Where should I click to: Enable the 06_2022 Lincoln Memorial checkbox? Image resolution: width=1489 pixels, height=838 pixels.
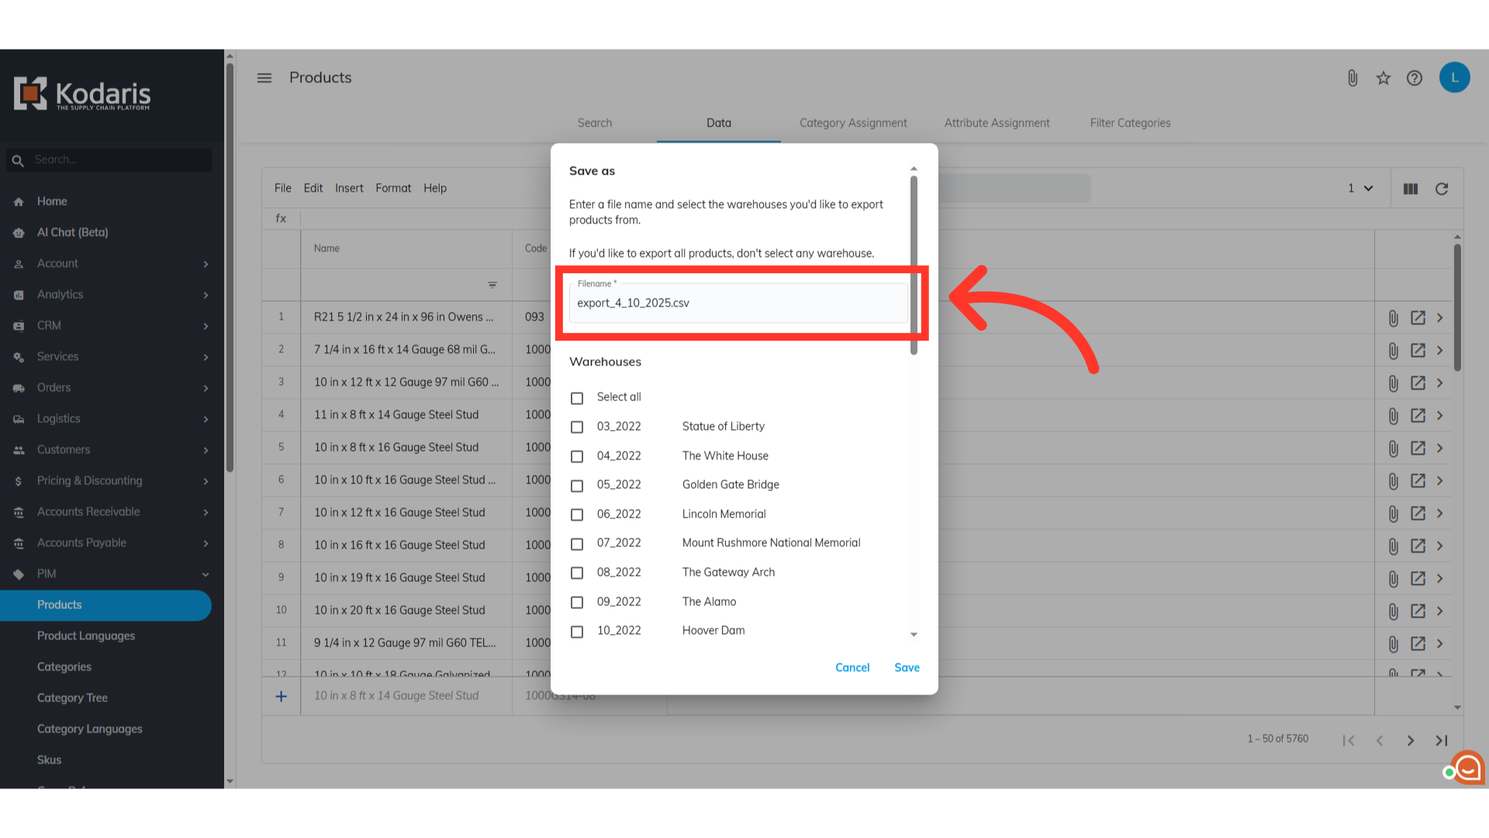(x=577, y=515)
